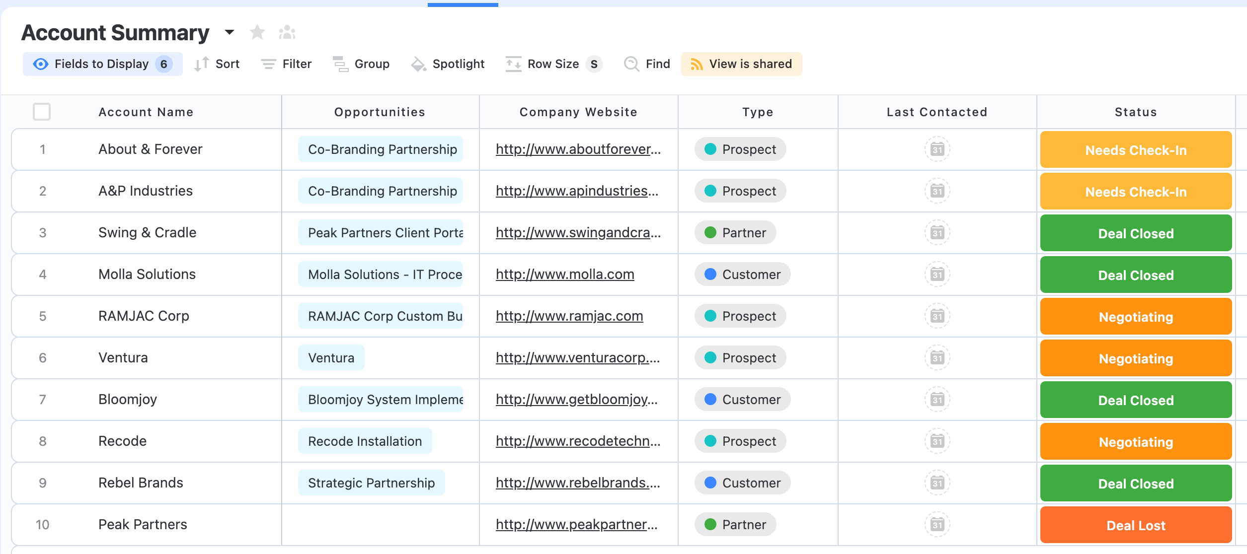Open the Spotlight tool
Screen dimensions: 1247x554
click(448, 64)
